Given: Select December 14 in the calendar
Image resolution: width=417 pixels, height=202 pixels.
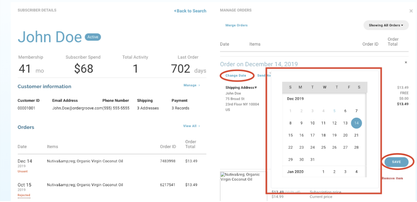Looking at the screenshot, I should [x=356, y=123].
